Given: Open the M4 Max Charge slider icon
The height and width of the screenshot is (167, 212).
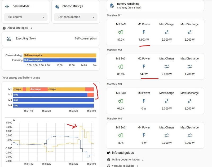Looking at the screenshot, I should point(167,135).
